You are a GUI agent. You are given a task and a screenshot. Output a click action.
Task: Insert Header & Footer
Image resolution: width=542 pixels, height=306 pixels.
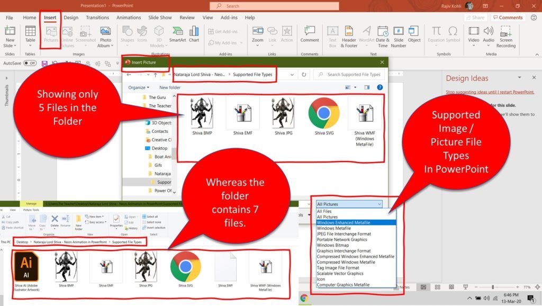[x=349, y=37]
